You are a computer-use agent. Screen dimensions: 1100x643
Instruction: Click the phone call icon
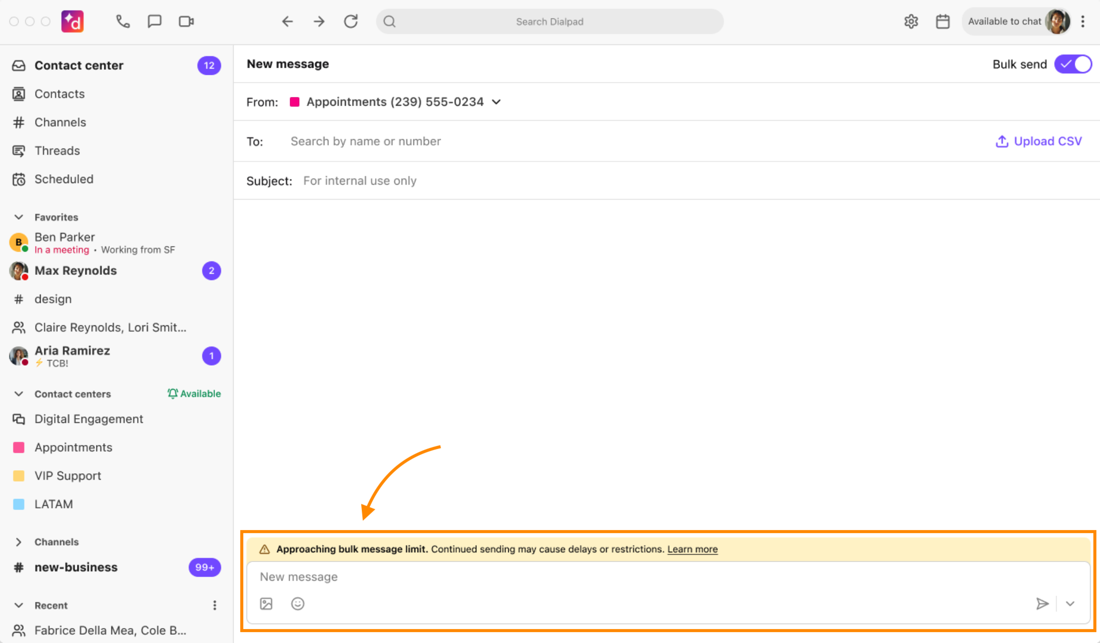(123, 21)
